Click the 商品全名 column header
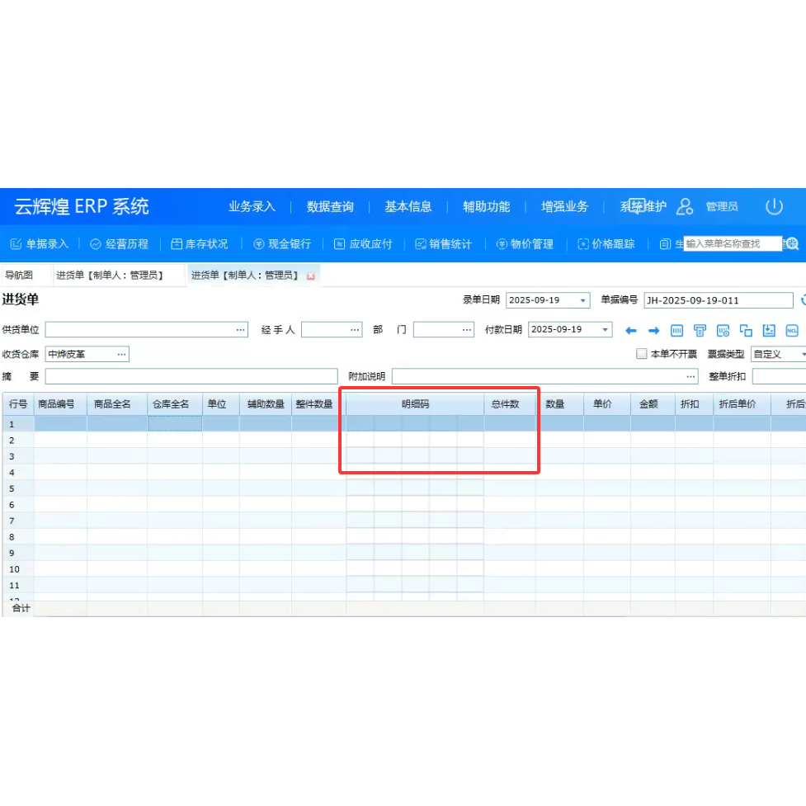806x806 pixels. tap(116, 404)
